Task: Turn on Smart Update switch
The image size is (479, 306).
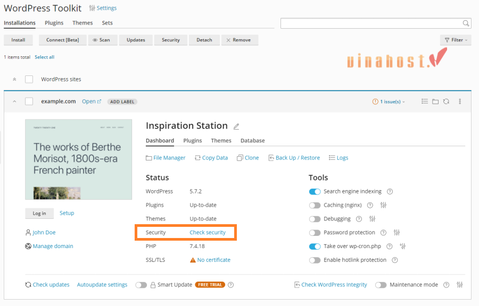Action: click(141, 285)
